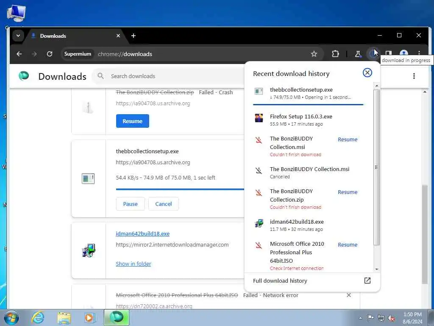Open the Chrome labs flask icon
This screenshot has width=434, height=326.
(358, 54)
